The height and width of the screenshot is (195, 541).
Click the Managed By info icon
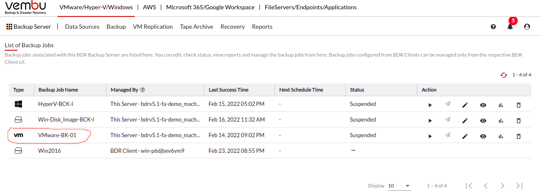pos(143,90)
